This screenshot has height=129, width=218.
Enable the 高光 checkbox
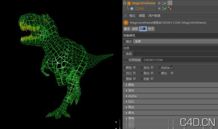coord(152,73)
